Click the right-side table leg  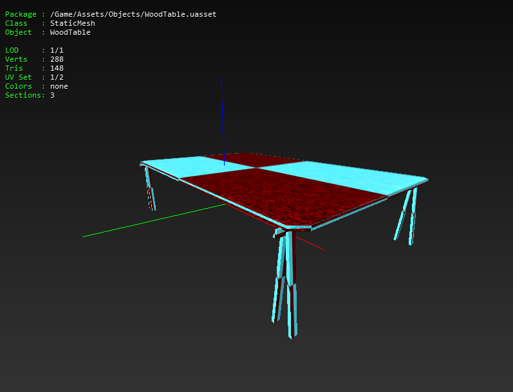pyautogui.click(x=406, y=216)
